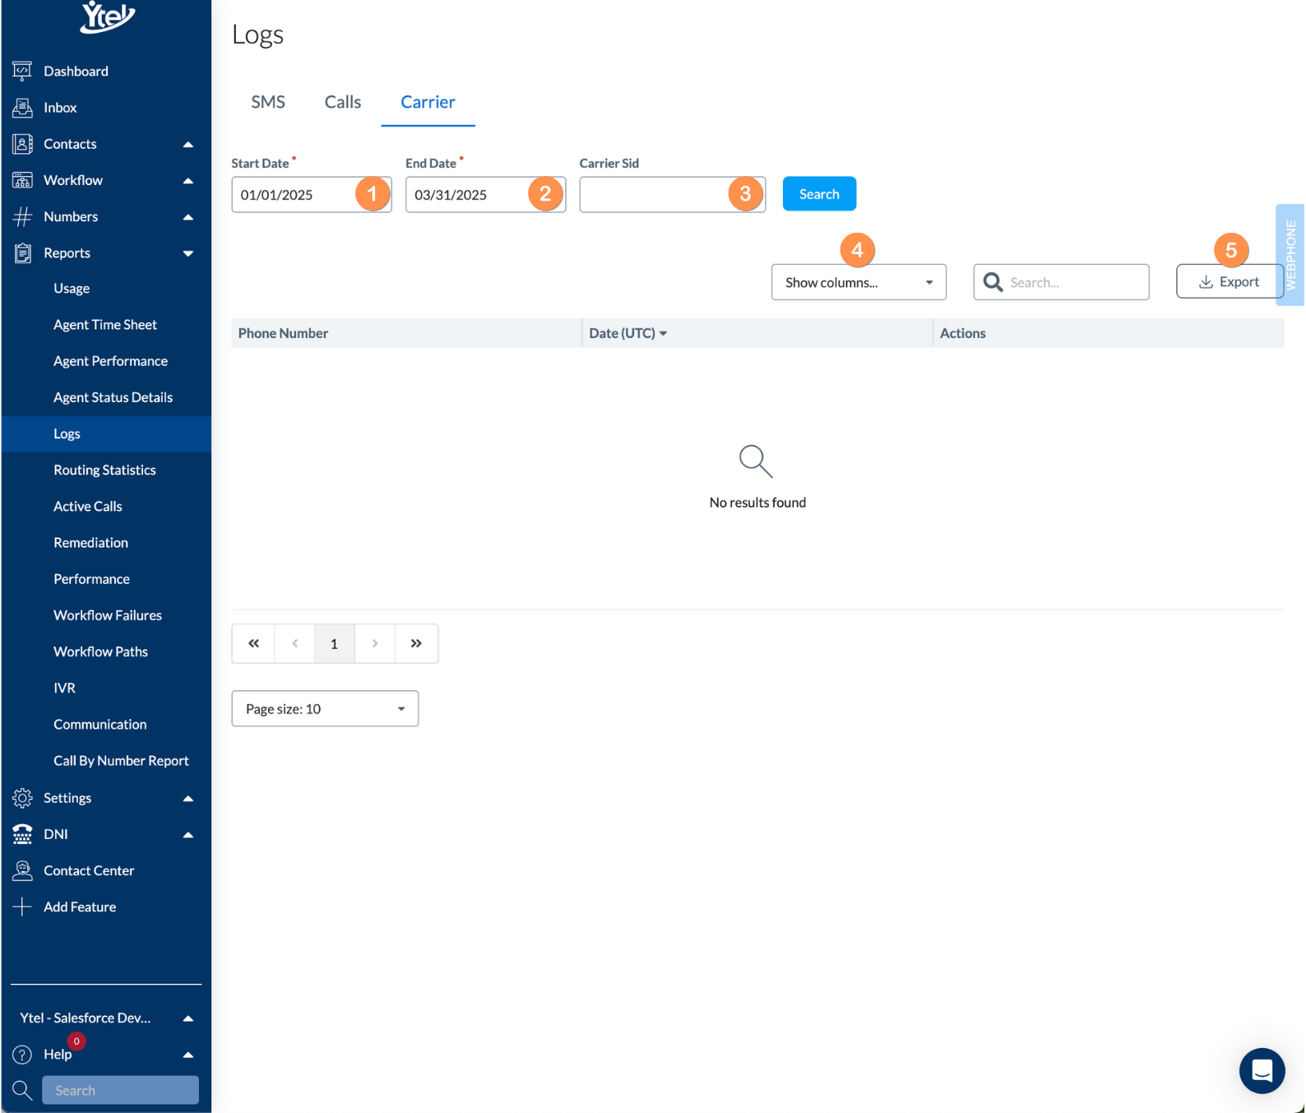
Task: Expand the DNI menu arrow
Action: pyautogui.click(x=188, y=835)
